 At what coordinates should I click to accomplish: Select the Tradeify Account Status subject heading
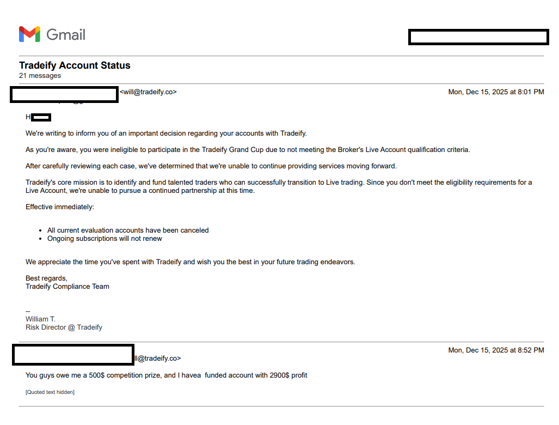pyautogui.click(x=75, y=65)
